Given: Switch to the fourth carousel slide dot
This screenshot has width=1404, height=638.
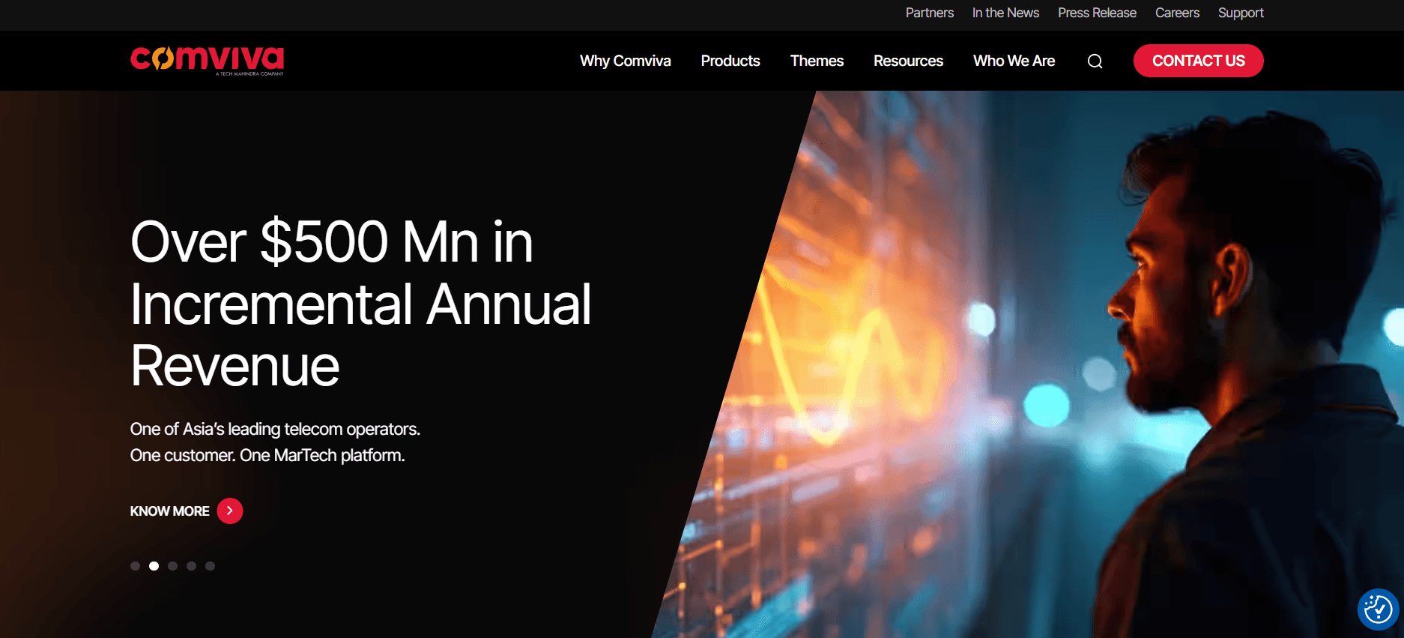Looking at the screenshot, I should coord(191,566).
